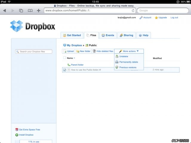The height and width of the screenshot is (143, 191).
Task: Sort by the Modified column header
Action: [157, 58]
